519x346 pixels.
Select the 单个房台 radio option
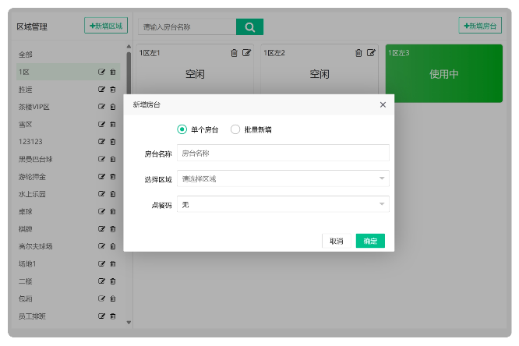pos(182,129)
